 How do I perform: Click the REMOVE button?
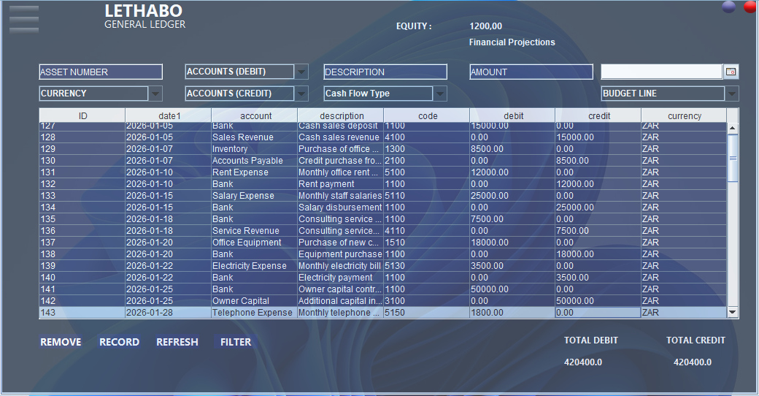pyautogui.click(x=61, y=342)
